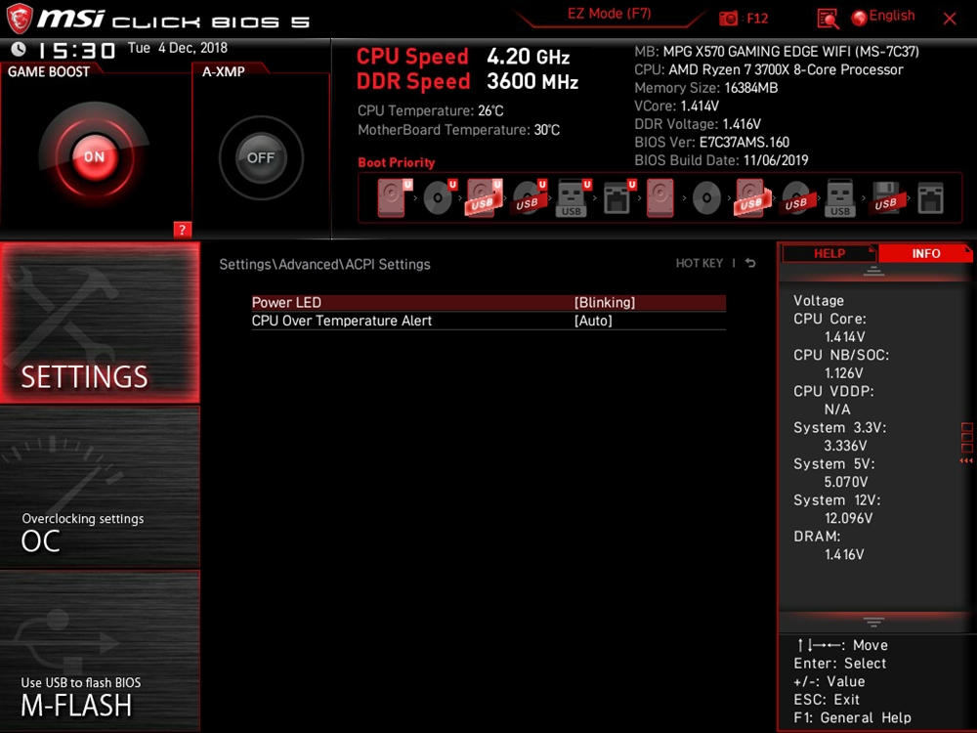Select the UEFI USB key boot icon
The image size is (977, 733).
pyautogui.click(x=573, y=197)
